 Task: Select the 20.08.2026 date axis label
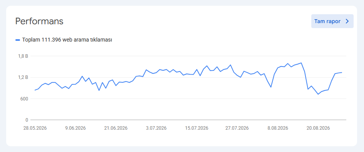(318, 128)
